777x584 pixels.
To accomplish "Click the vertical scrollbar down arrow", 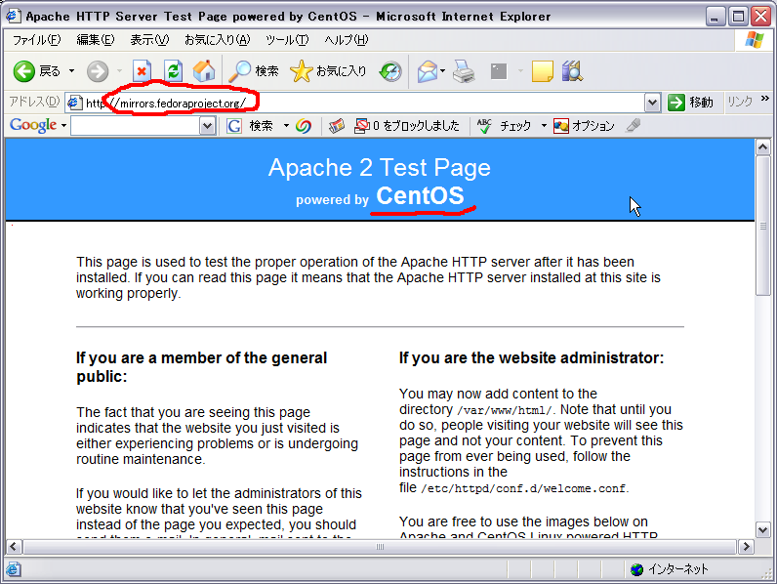I will [x=762, y=529].
